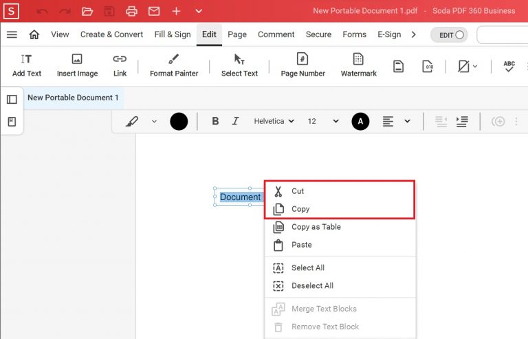Toggle Italic formatting
Viewport: 528px width, 339px height.
click(x=235, y=121)
